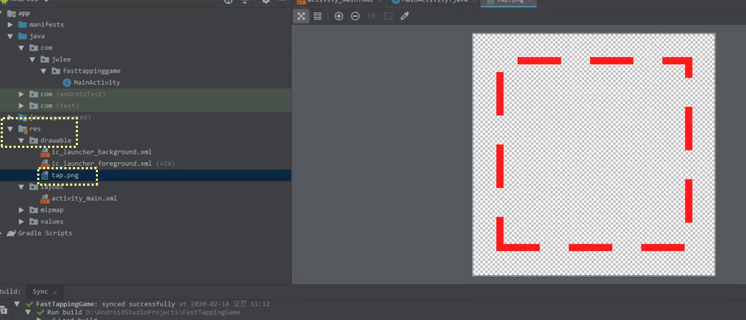The width and height of the screenshot is (746, 320).
Task: Switch to the activity_main.xml editor tab
Action: pos(340,2)
